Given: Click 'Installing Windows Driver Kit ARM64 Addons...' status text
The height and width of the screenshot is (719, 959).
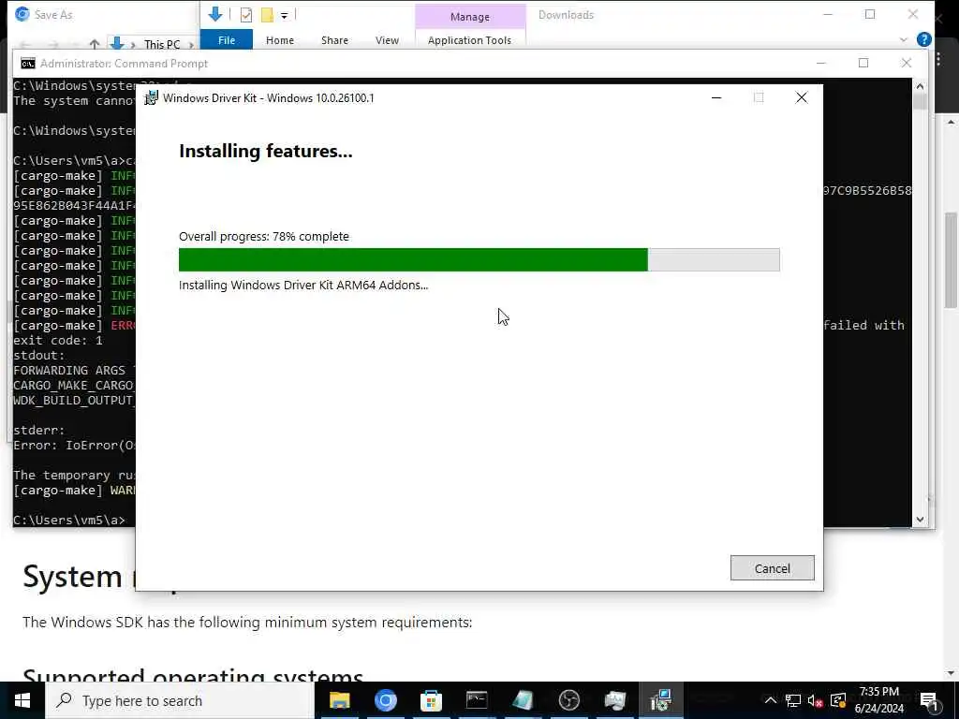Looking at the screenshot, I should (x=303, y=285).
